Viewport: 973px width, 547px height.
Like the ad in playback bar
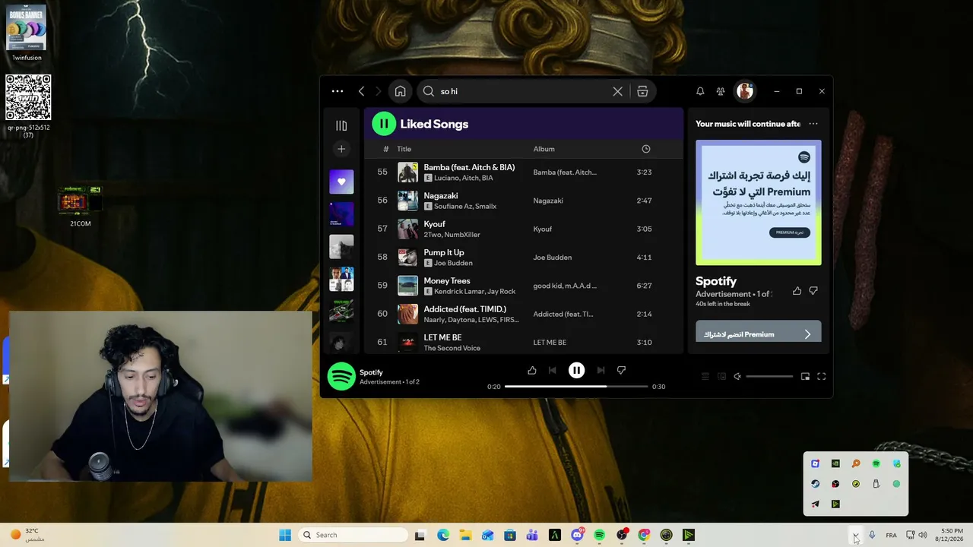532,370
